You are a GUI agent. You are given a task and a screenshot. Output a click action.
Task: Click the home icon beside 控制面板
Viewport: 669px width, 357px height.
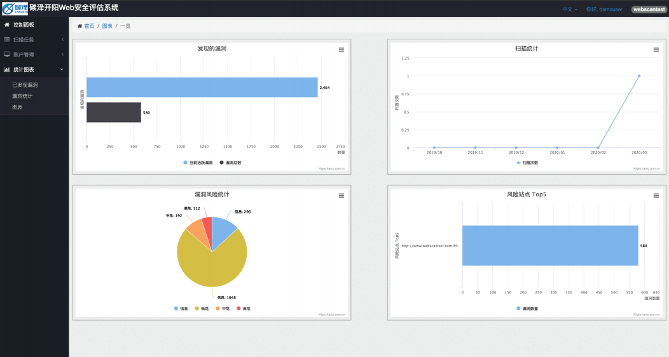click(7, 25)
